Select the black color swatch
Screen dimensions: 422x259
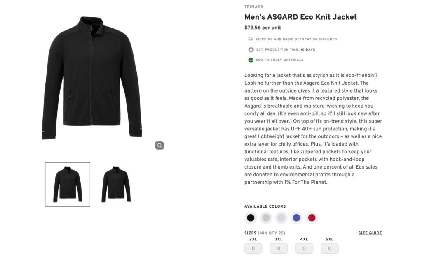click(x=251, y=217)
